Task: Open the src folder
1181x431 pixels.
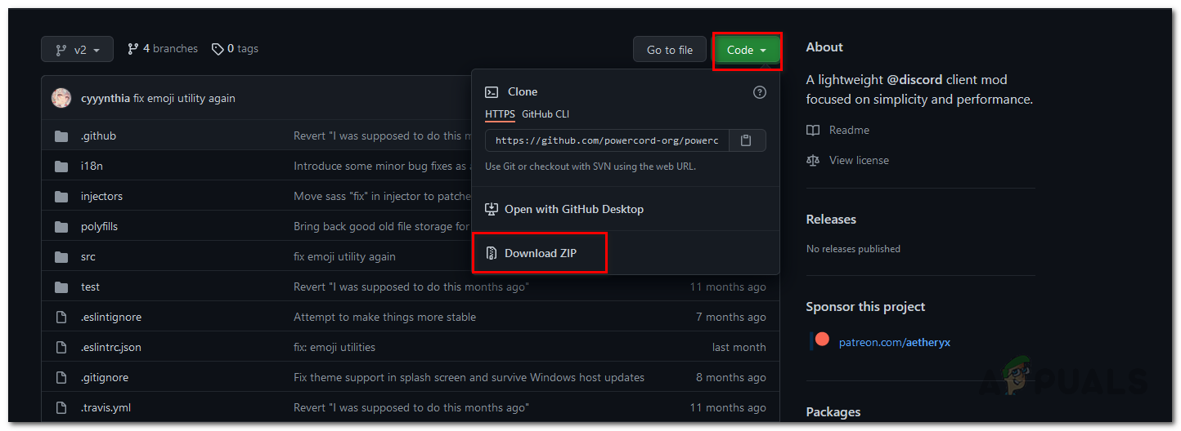Action: (x=88, y=256)
